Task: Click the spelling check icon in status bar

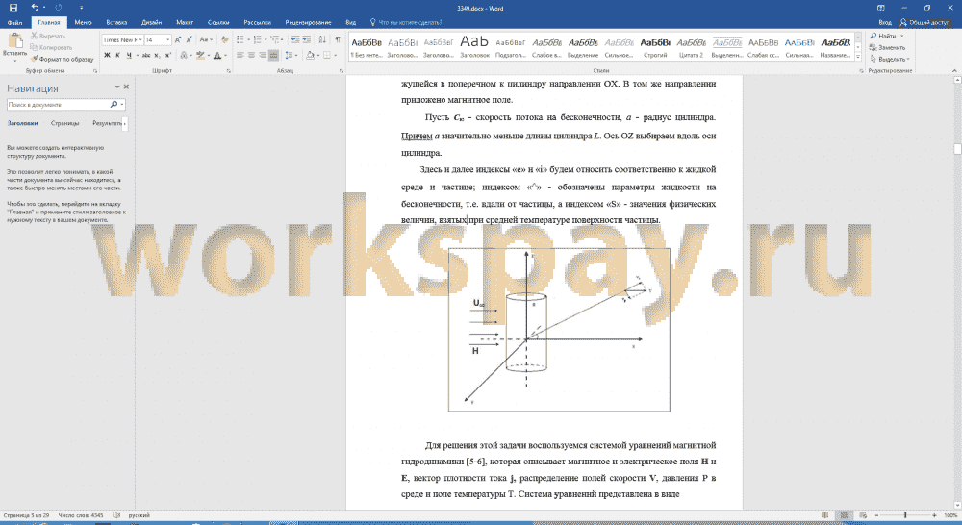Action: click(116, 515)
